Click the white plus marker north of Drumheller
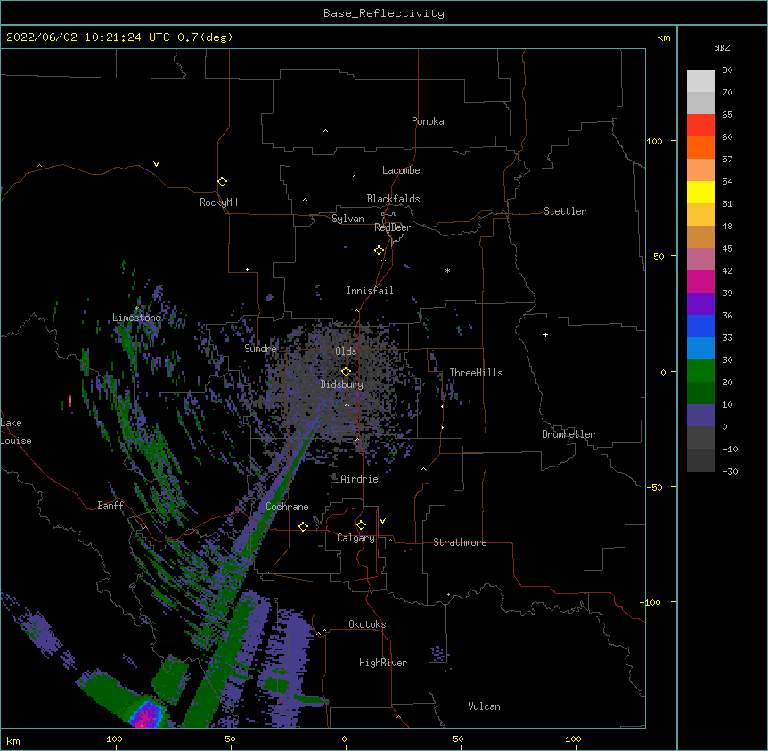This screenshot has height=751, width=768. [545, 334]
